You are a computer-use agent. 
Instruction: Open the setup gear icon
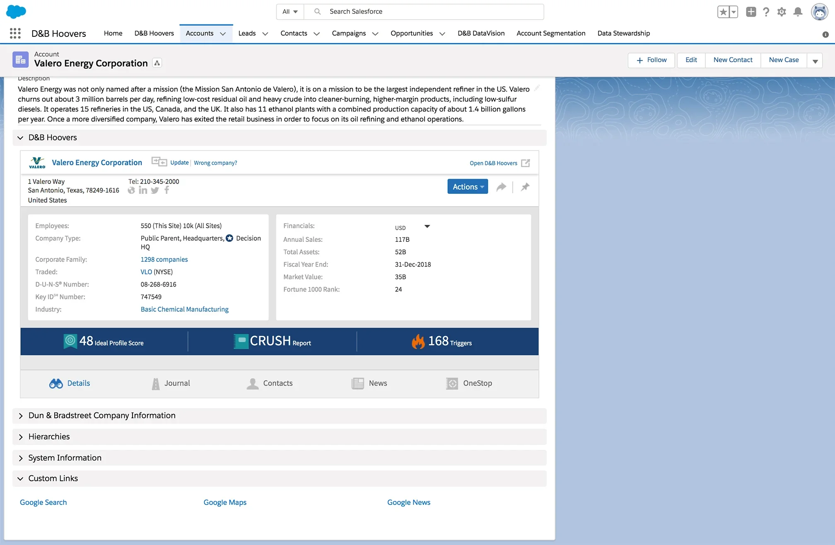tap(782, 12)
